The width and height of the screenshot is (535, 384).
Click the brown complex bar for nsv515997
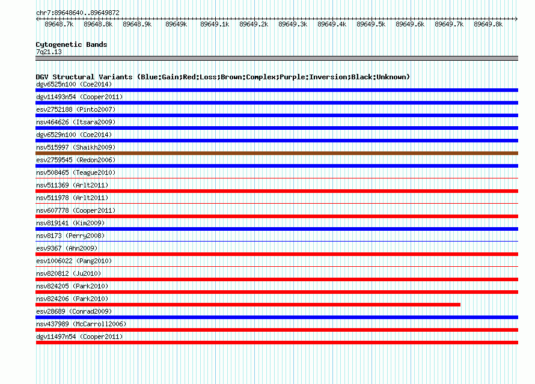[x=277, y=153]
